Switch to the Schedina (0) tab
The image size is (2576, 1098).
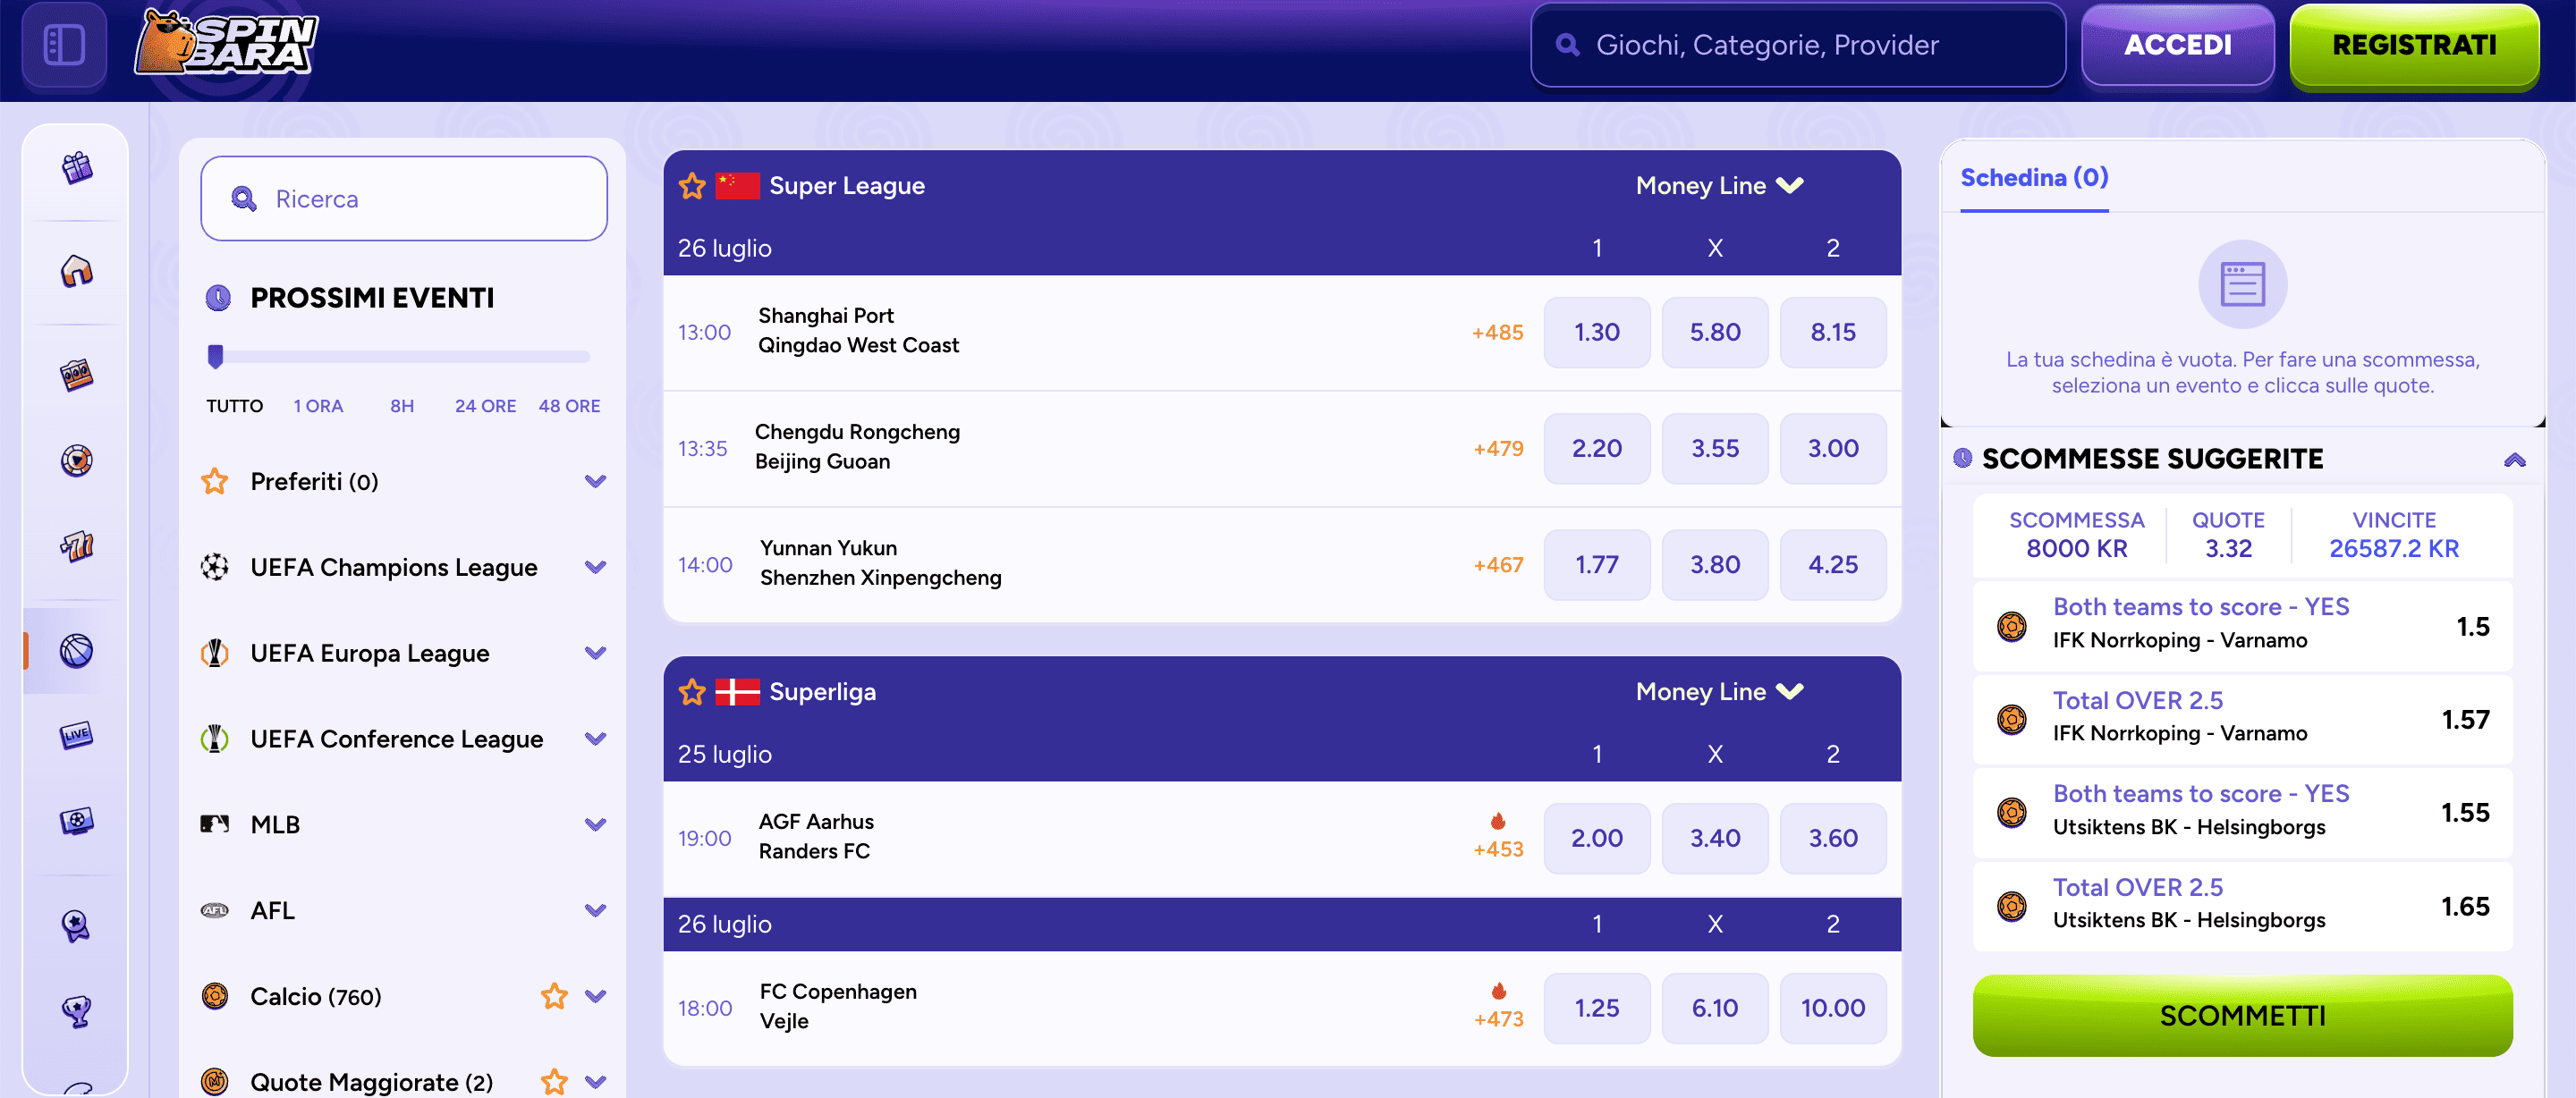[x=2032, y=178]
